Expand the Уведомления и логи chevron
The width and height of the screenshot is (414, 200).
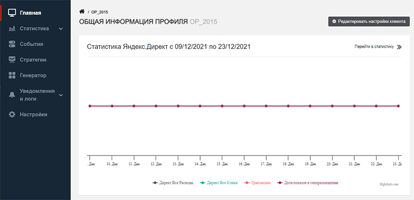pos(61,95)
